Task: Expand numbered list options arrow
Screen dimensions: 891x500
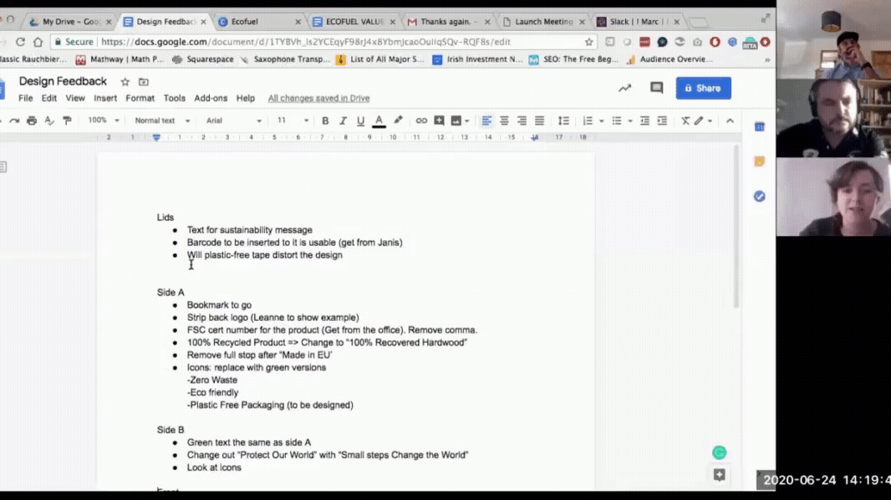Action: click(x=601, y=120)
